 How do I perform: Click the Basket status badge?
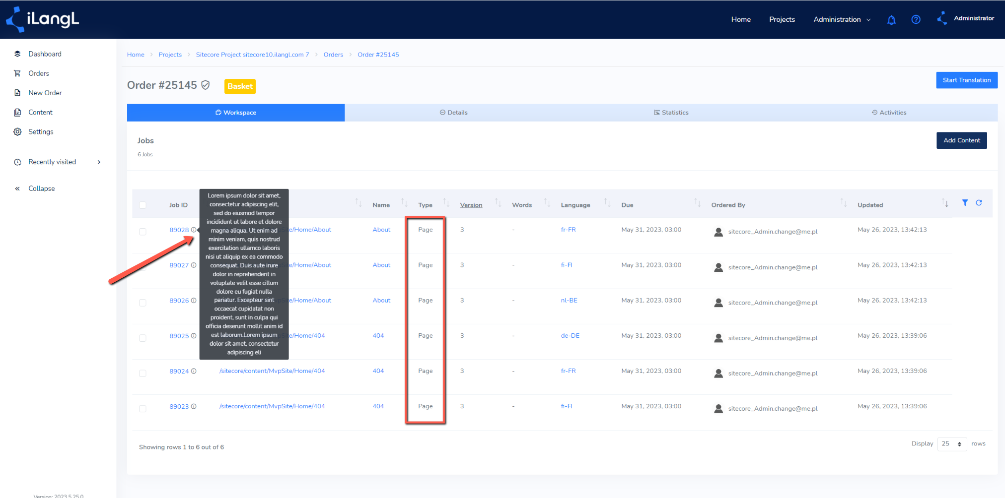[x=240, y=86]
